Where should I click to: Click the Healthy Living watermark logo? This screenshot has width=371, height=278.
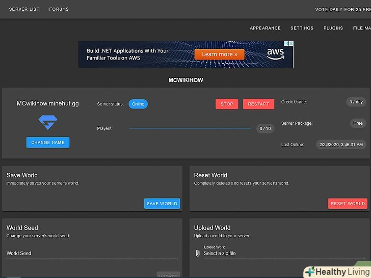(337, 271)
